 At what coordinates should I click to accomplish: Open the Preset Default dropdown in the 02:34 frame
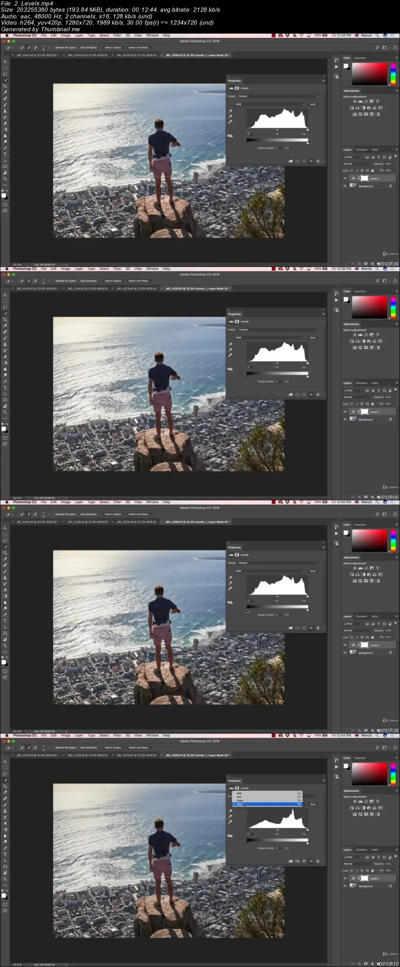coord(278,96)
